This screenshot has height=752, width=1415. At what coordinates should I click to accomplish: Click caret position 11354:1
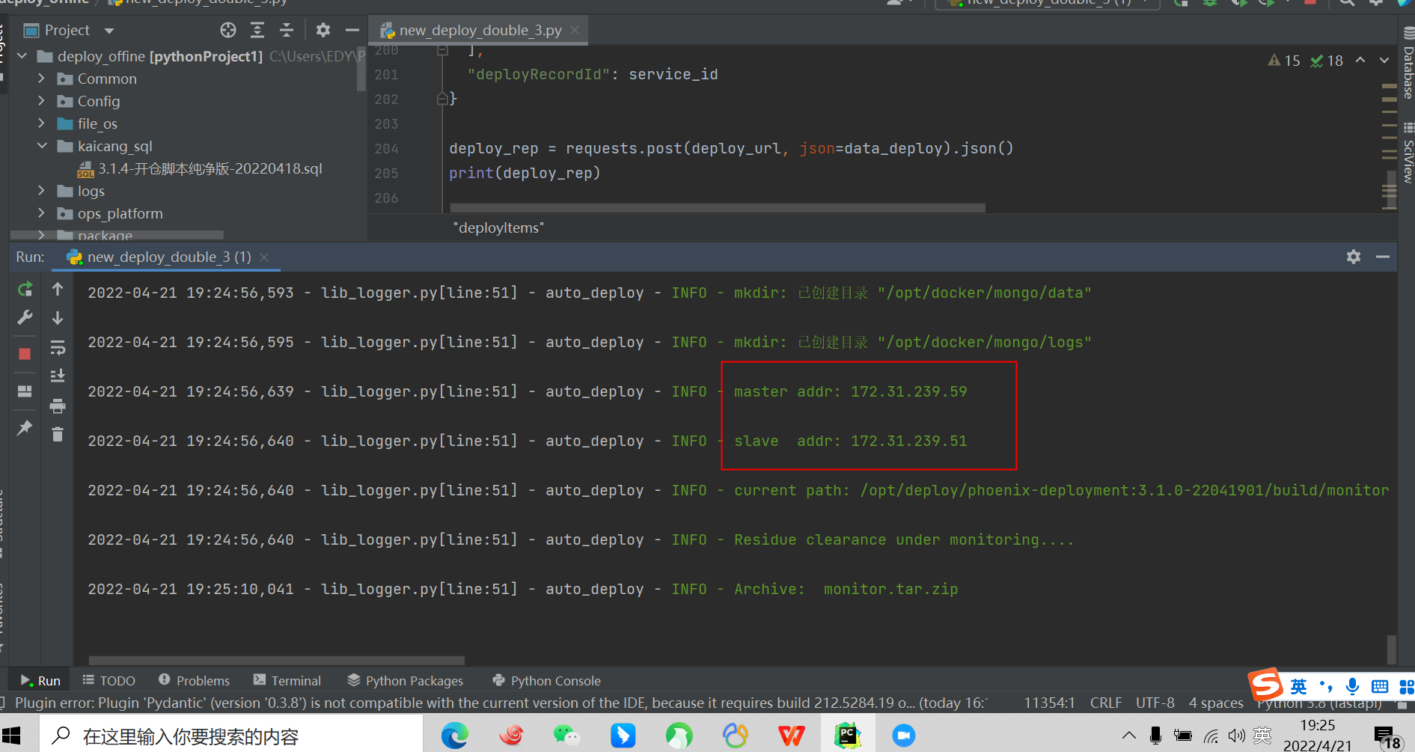pos(1049,703)
